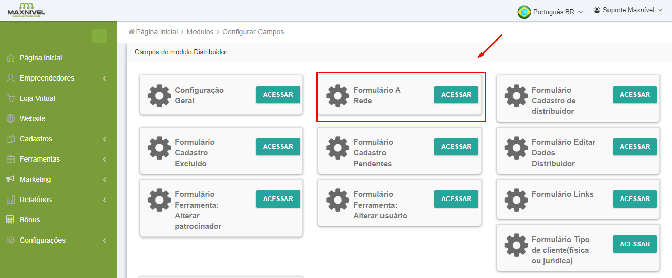The height and width of the screenshot is (278, 672).
Task: Click the Marketing megaphone icon
Action: [x=10, y=179]
